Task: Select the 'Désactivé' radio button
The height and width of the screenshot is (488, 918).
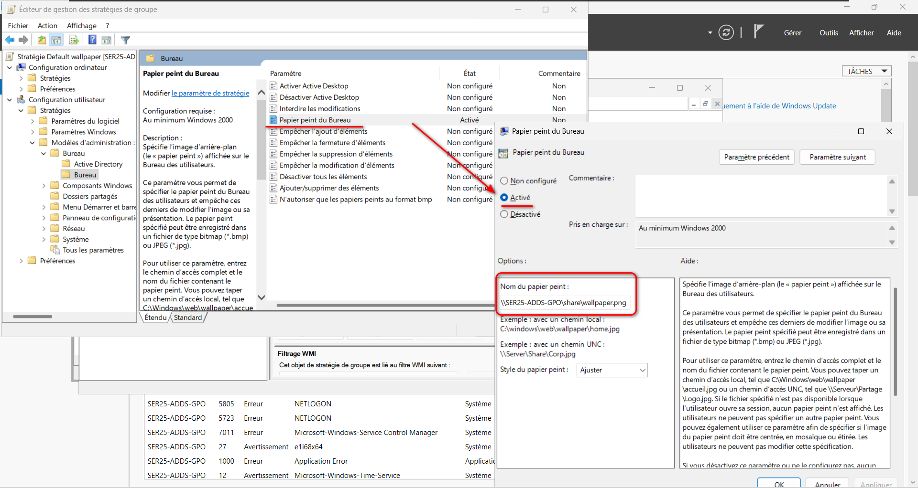Action: 504,214
